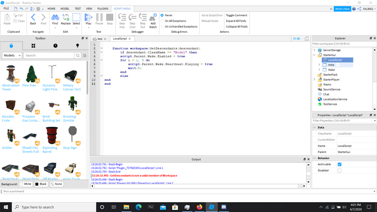Select the Never debug errors option

coord(162,15)
